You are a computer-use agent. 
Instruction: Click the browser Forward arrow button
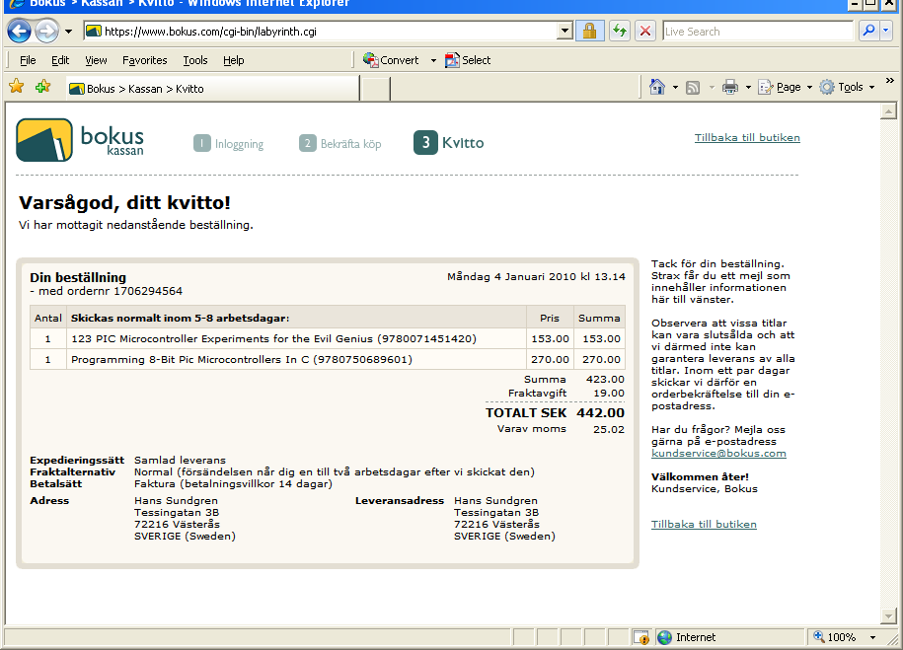point(46,32)
